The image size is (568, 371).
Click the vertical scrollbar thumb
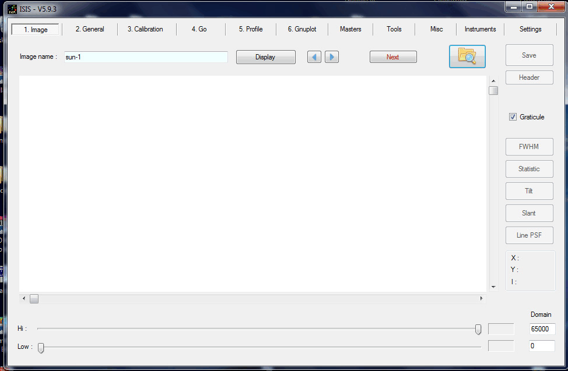(x=493, y=90)
